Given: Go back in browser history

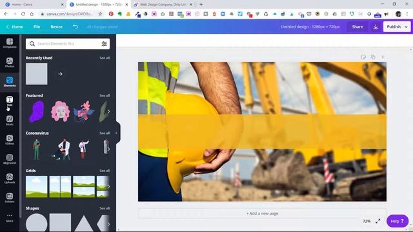Looking at the screenshot, I should 6,14.
